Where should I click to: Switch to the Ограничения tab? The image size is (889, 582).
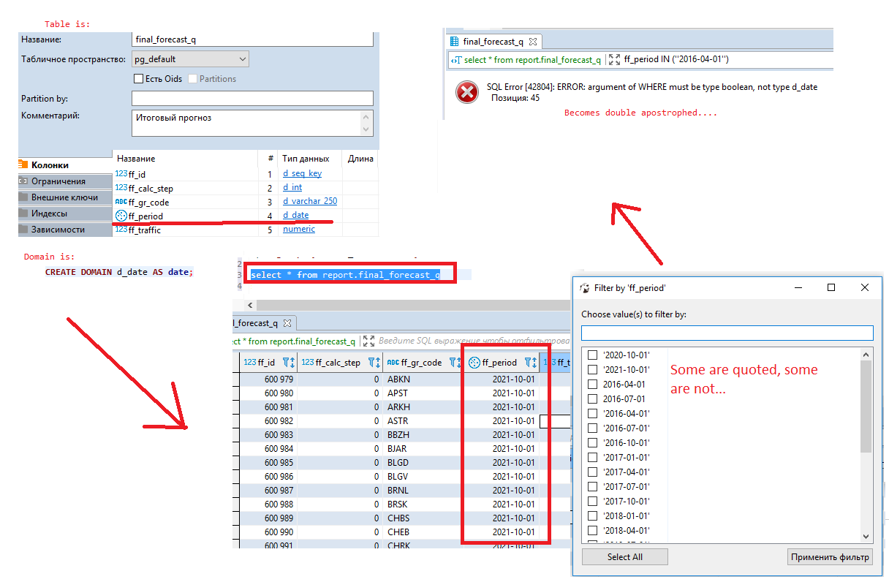coord(65,181)
